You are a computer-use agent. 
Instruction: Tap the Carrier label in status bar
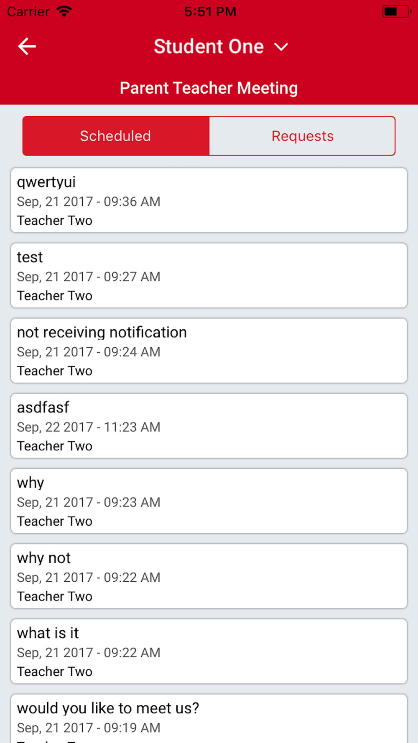[28, 12]
